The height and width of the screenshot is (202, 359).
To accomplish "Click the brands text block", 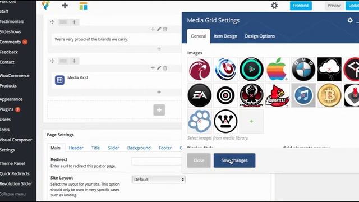I will [116, 39].
